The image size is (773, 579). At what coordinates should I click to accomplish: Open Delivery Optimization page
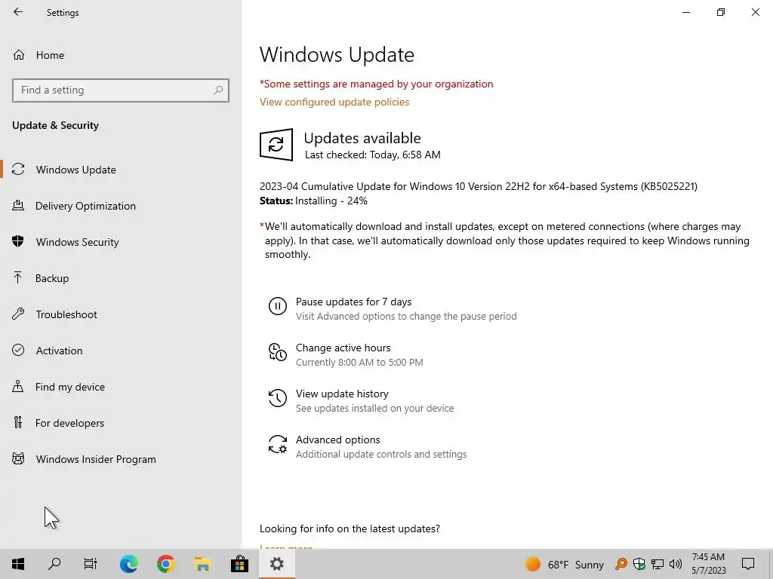(121, 206)
